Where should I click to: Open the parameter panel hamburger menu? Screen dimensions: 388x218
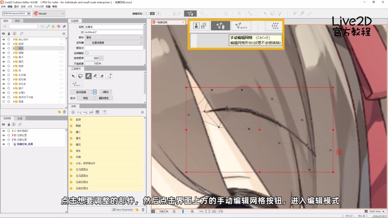click(x=142, y=112)
